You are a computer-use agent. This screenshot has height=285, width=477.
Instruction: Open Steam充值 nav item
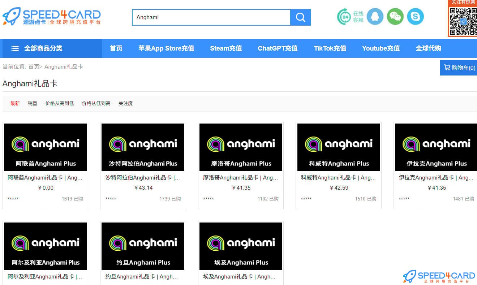click(226, 48)
